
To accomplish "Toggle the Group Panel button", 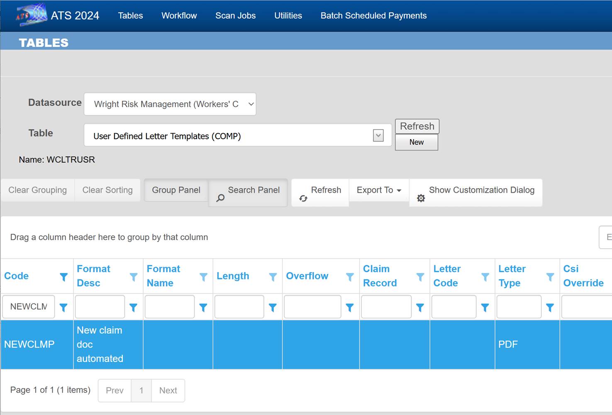I will tap(176, 190).
